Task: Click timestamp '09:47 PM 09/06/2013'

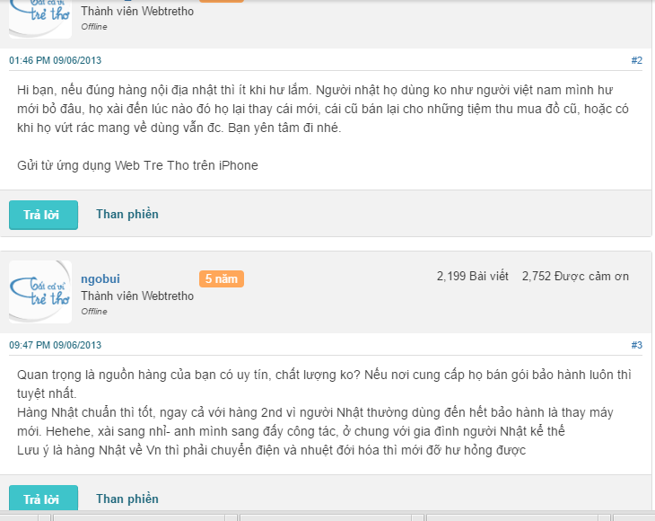Action: coord(55,345)
